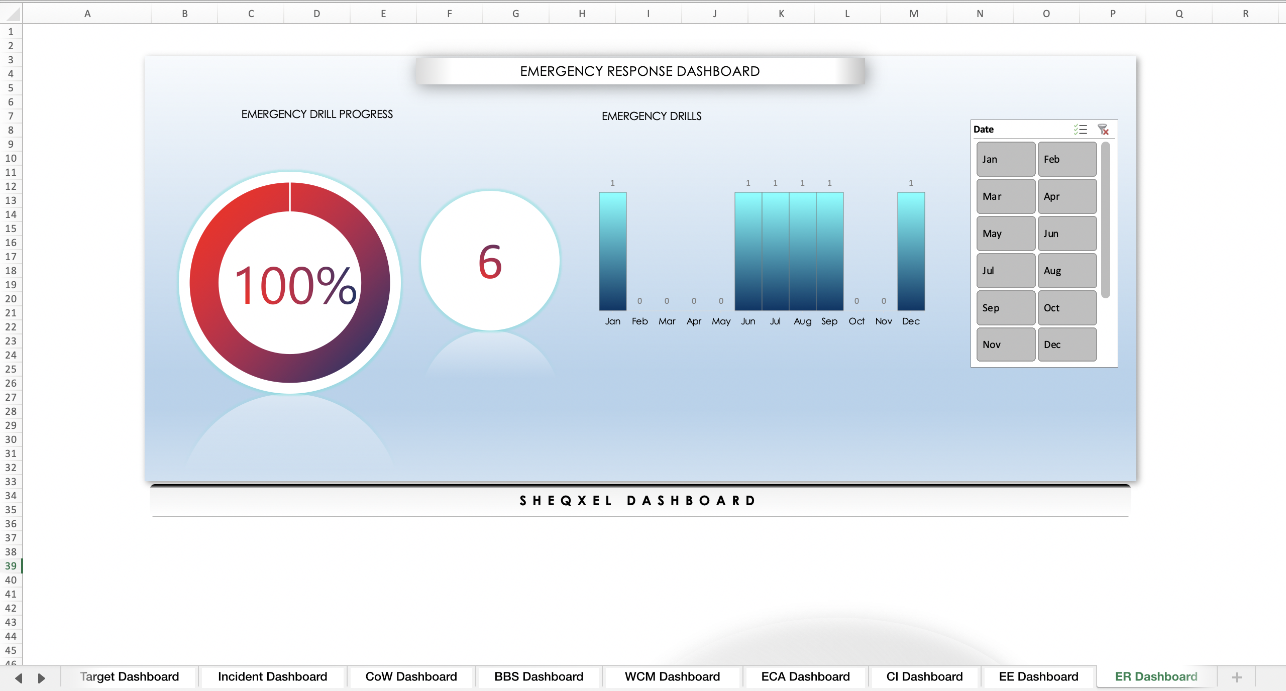The width and height of the screenshot is (1286, 691).
Task: Toggle Jun in the Date slicer
Action: (x=1066, y=234)
